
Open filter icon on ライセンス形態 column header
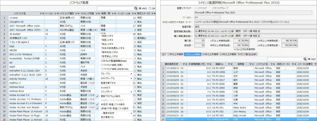tap(96, 13)
